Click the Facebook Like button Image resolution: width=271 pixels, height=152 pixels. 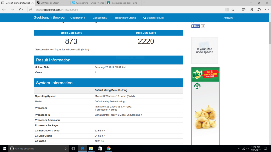[196, 26]
